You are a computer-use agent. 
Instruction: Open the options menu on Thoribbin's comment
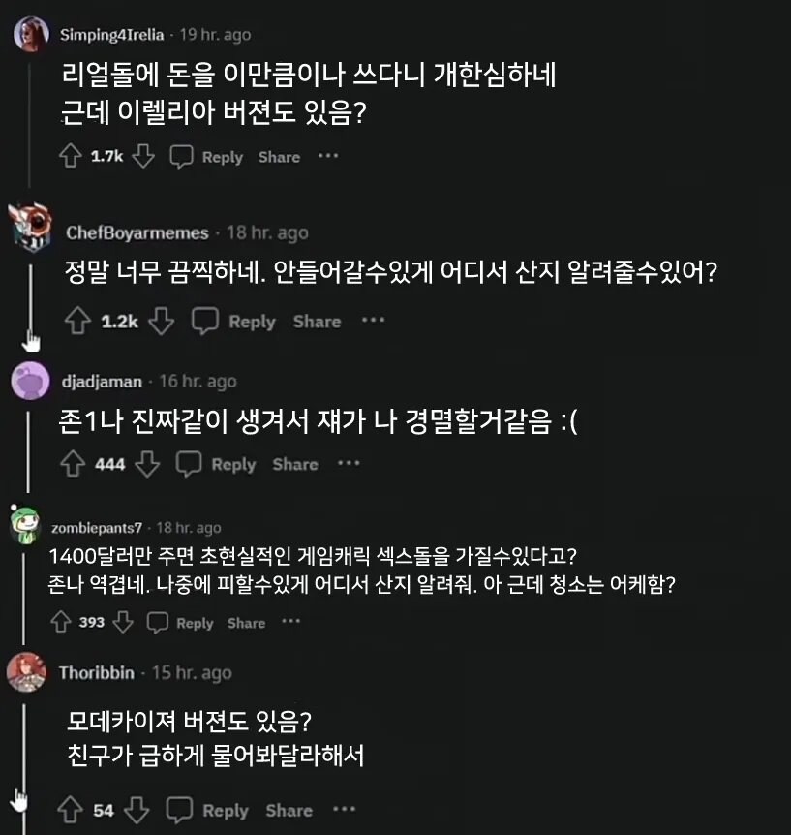point(346,808)
